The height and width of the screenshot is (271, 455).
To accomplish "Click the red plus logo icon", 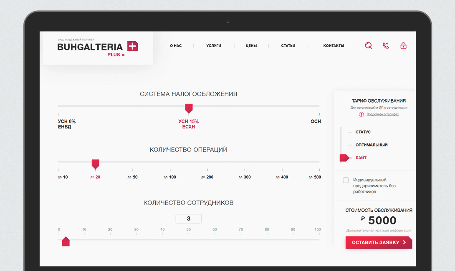I will (x=132, y=46).
